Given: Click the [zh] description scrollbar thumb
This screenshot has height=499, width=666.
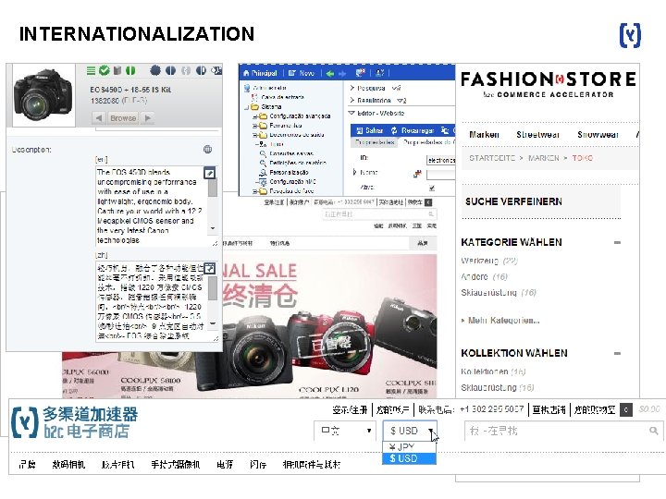Looking at the screenshot, I should coord(213,288).
